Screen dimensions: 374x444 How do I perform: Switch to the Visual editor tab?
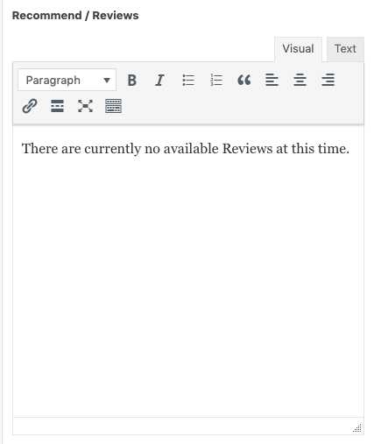coord(298,49)
